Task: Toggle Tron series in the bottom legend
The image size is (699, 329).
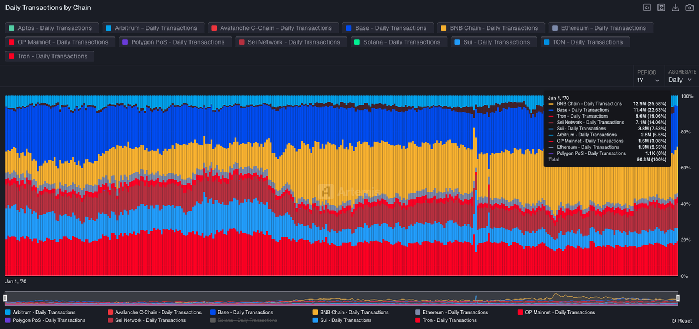Action: (x=447, y=320)
